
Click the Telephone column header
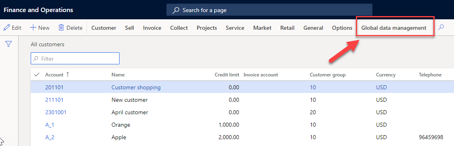pos(430,75)
